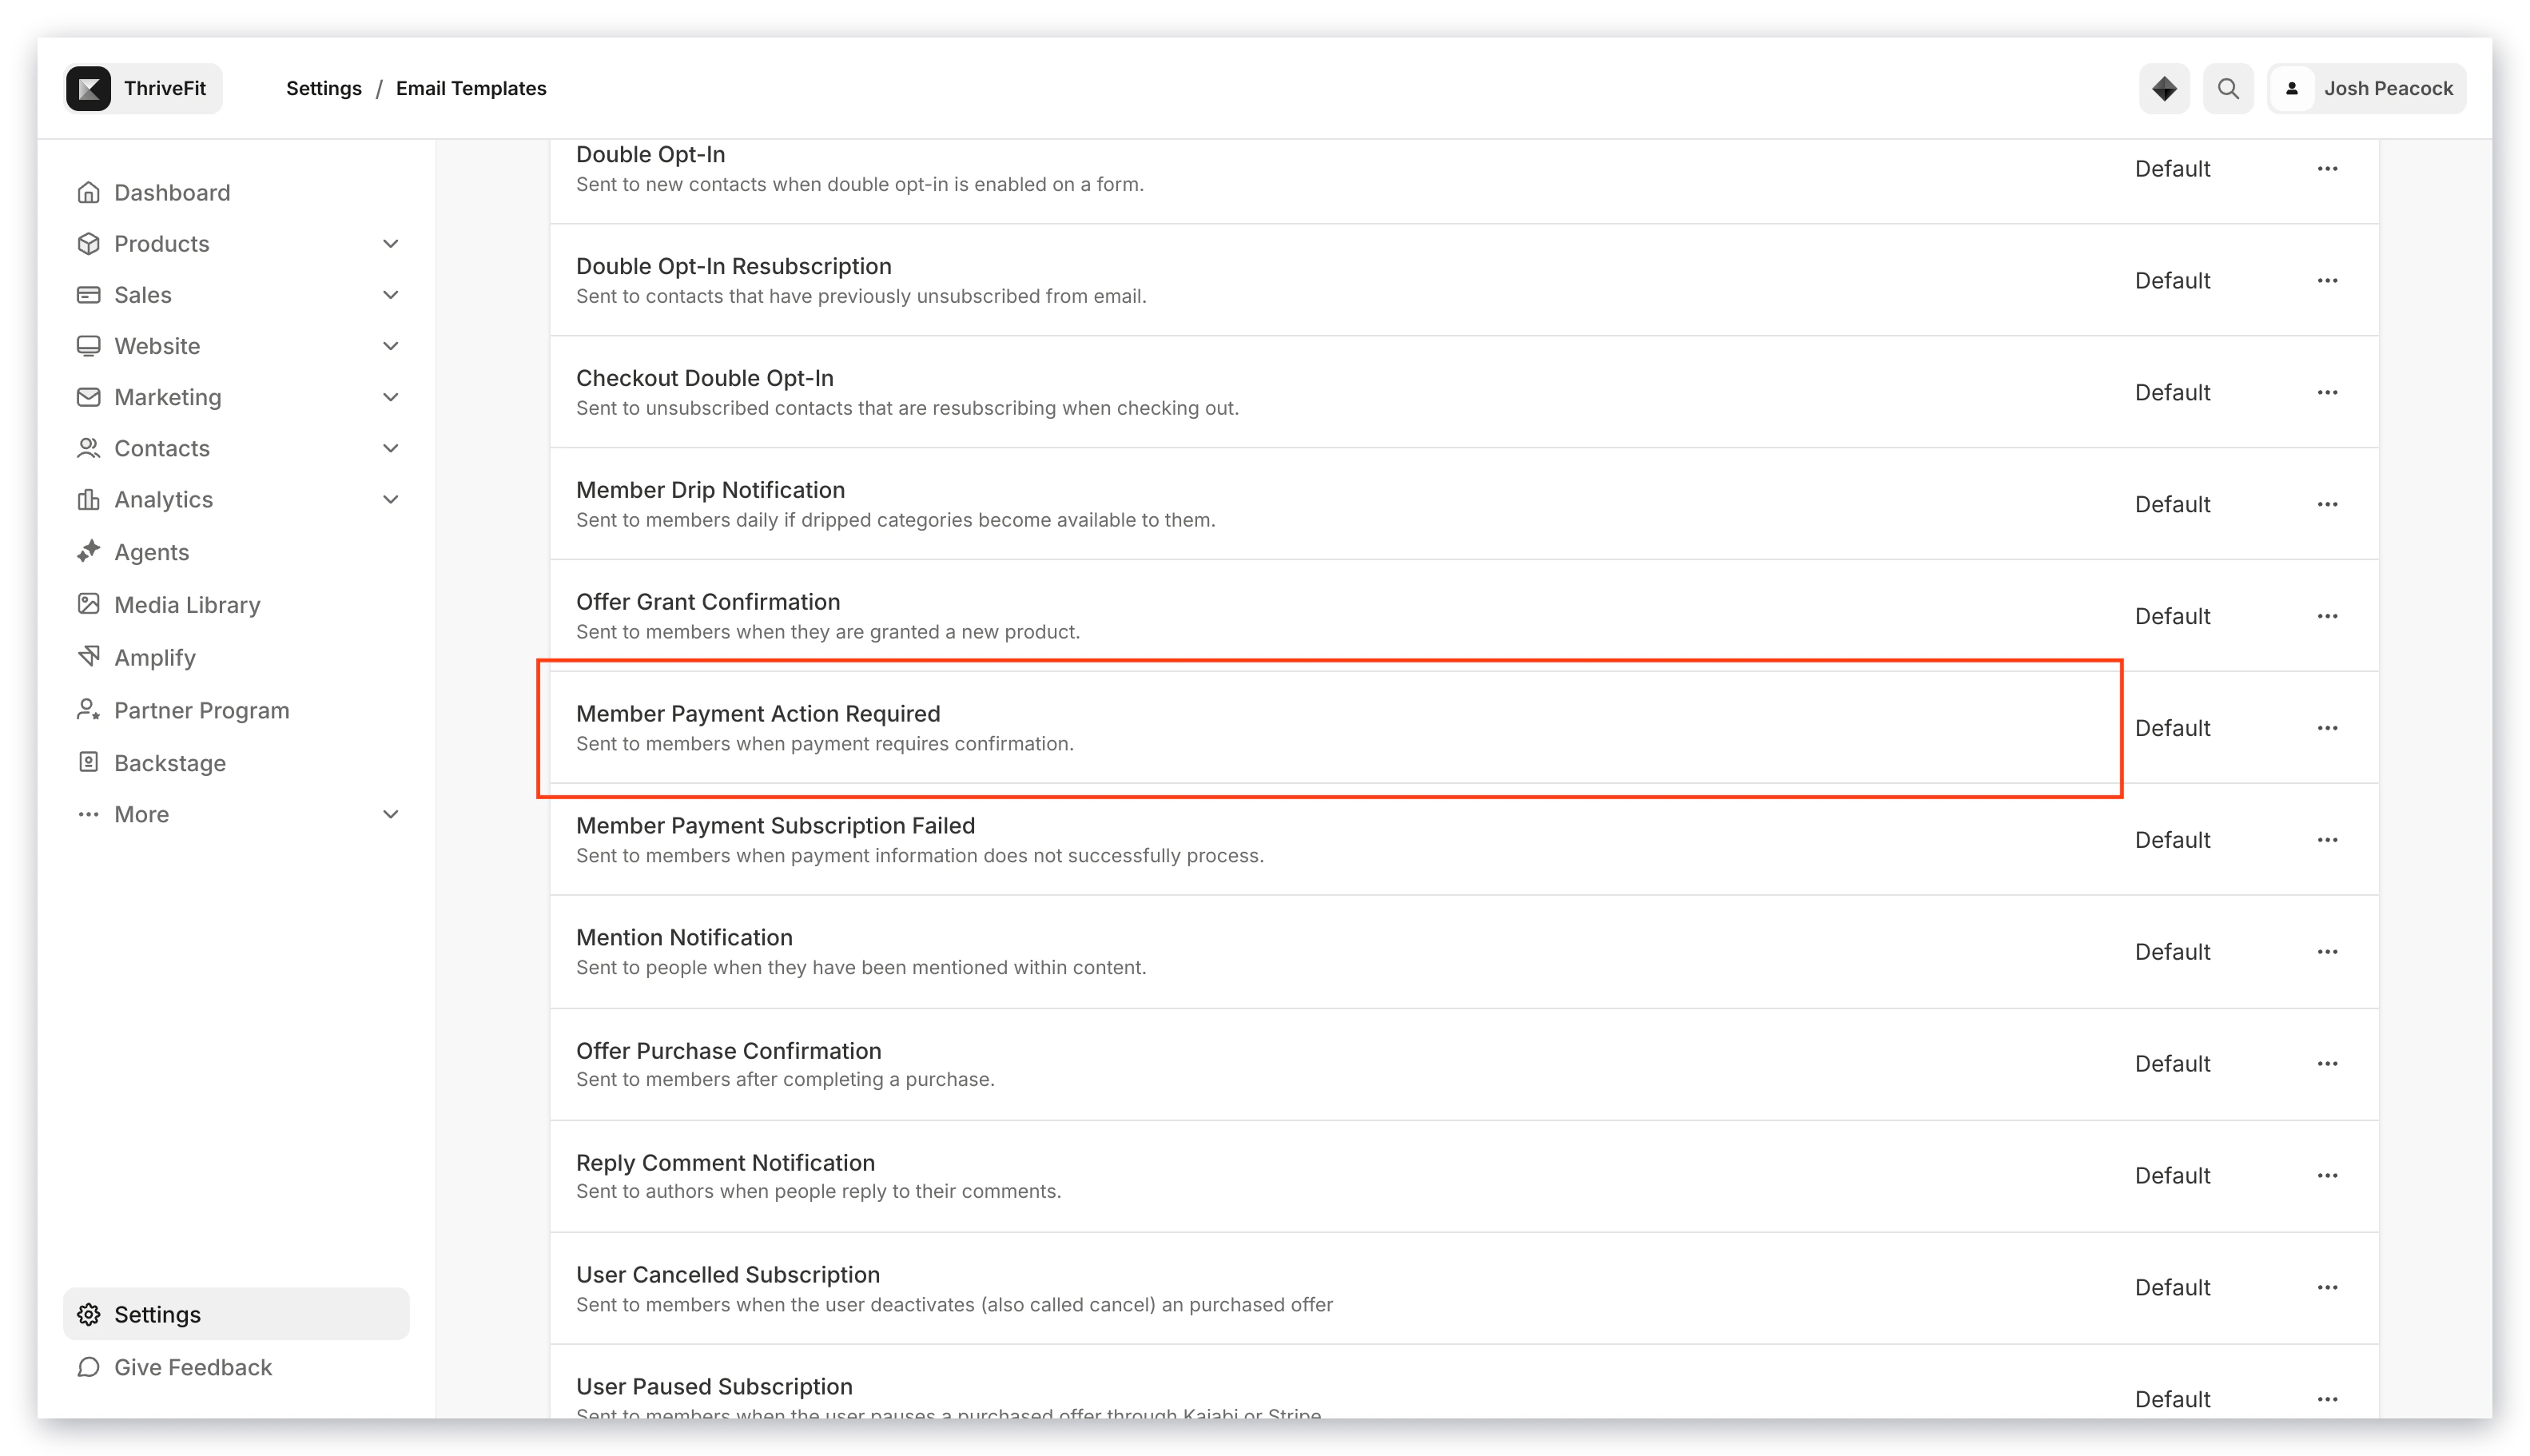Expand the More submenu chevron

pos(391,813)
